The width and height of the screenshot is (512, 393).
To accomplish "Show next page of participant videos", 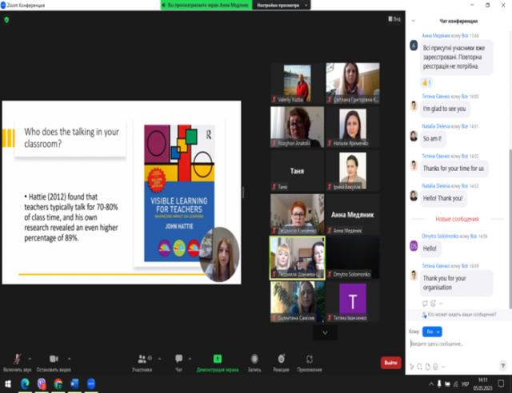I will click(x=325, y=332).
